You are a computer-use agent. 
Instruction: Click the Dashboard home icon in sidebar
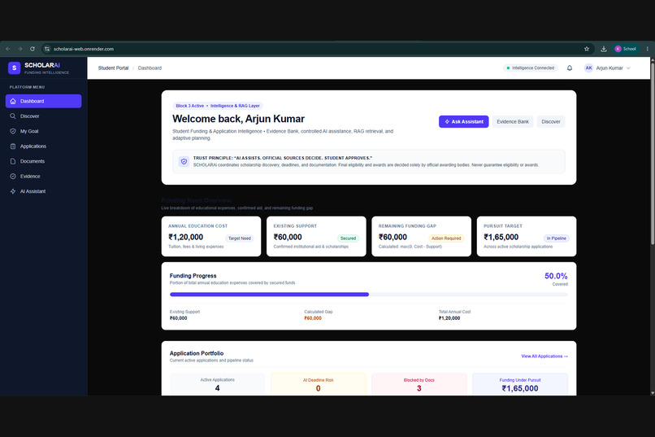tap(13, 101)
